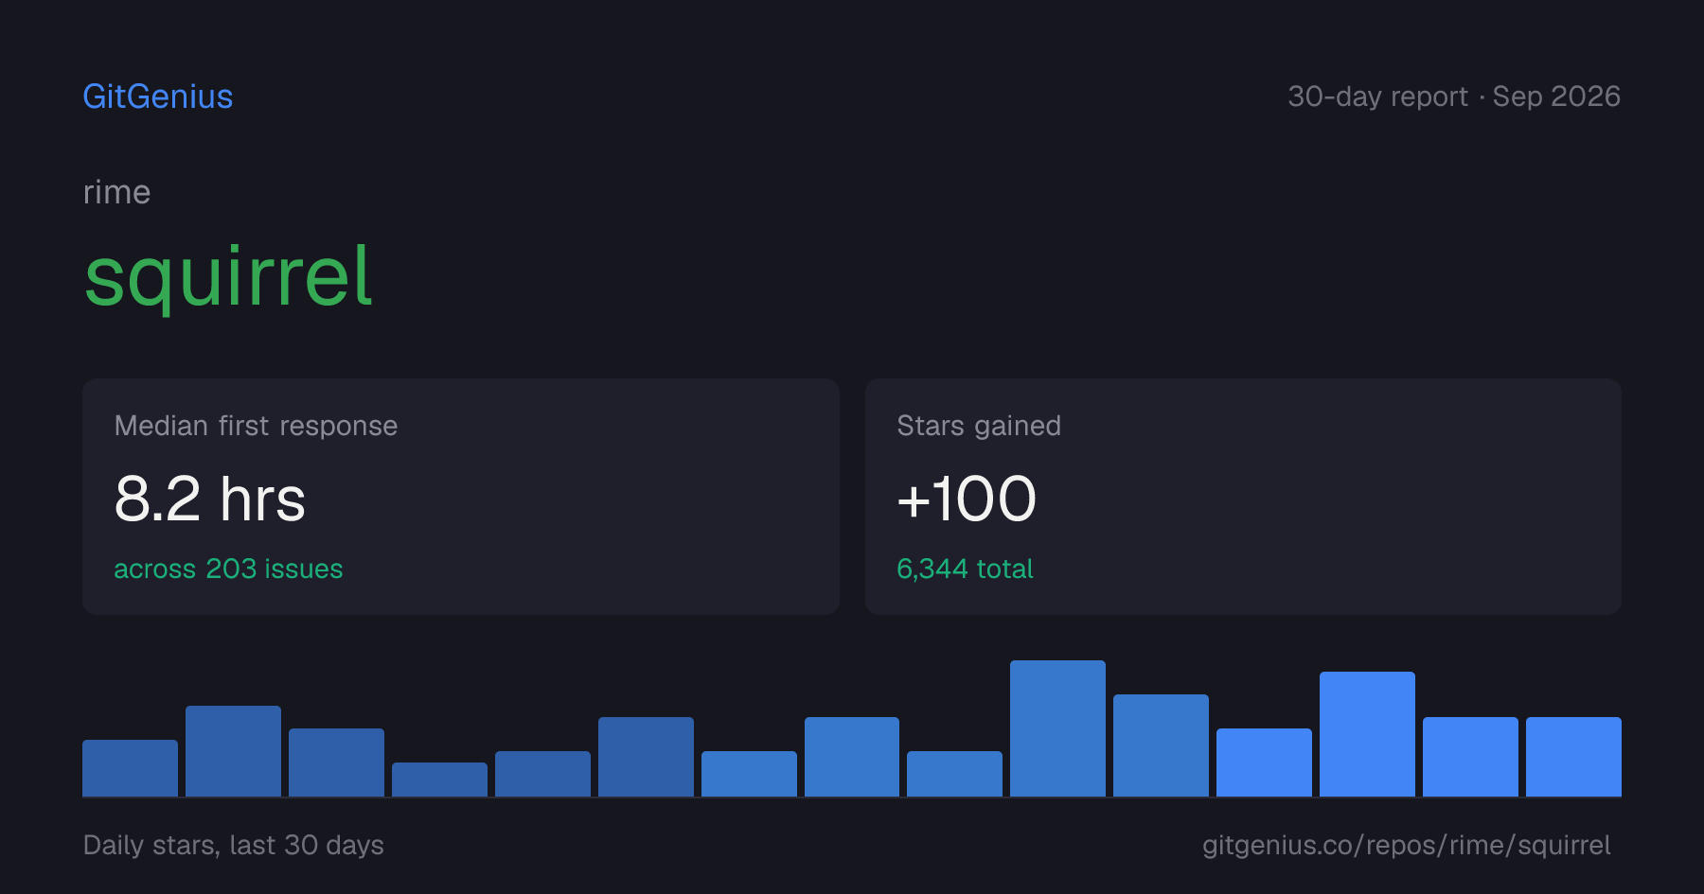The image size is (1704, 894).
Task: Click the second bar of the star chart
Action: (233, 751)
